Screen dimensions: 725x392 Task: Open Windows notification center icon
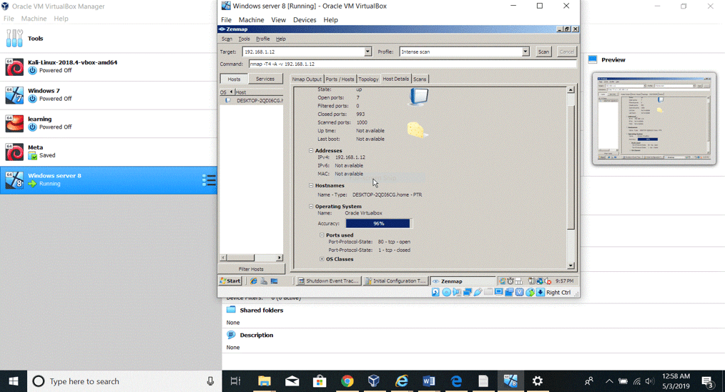[x=707, y=381]
